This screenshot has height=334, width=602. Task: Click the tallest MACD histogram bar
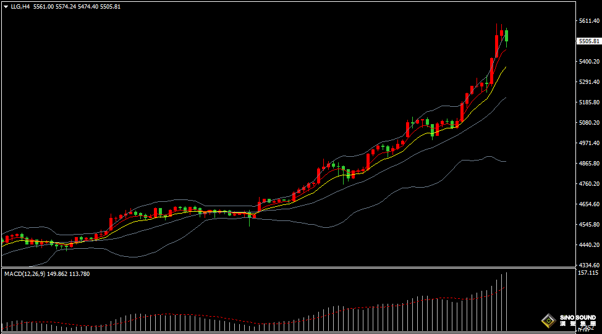tap(507, 301)
